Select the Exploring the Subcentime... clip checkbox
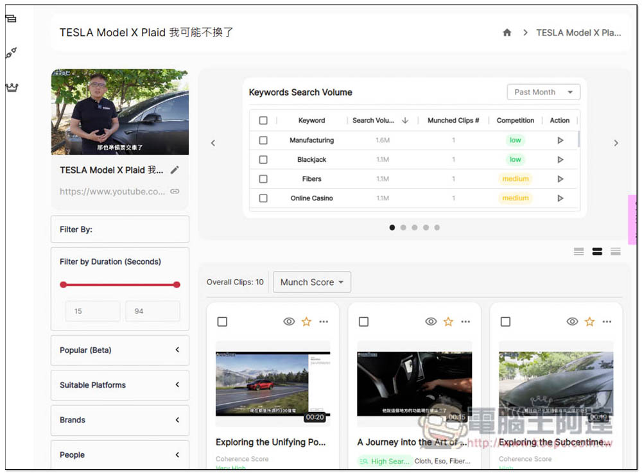The image size is (642, 475). pyautogui.click(x=506, y=322)
